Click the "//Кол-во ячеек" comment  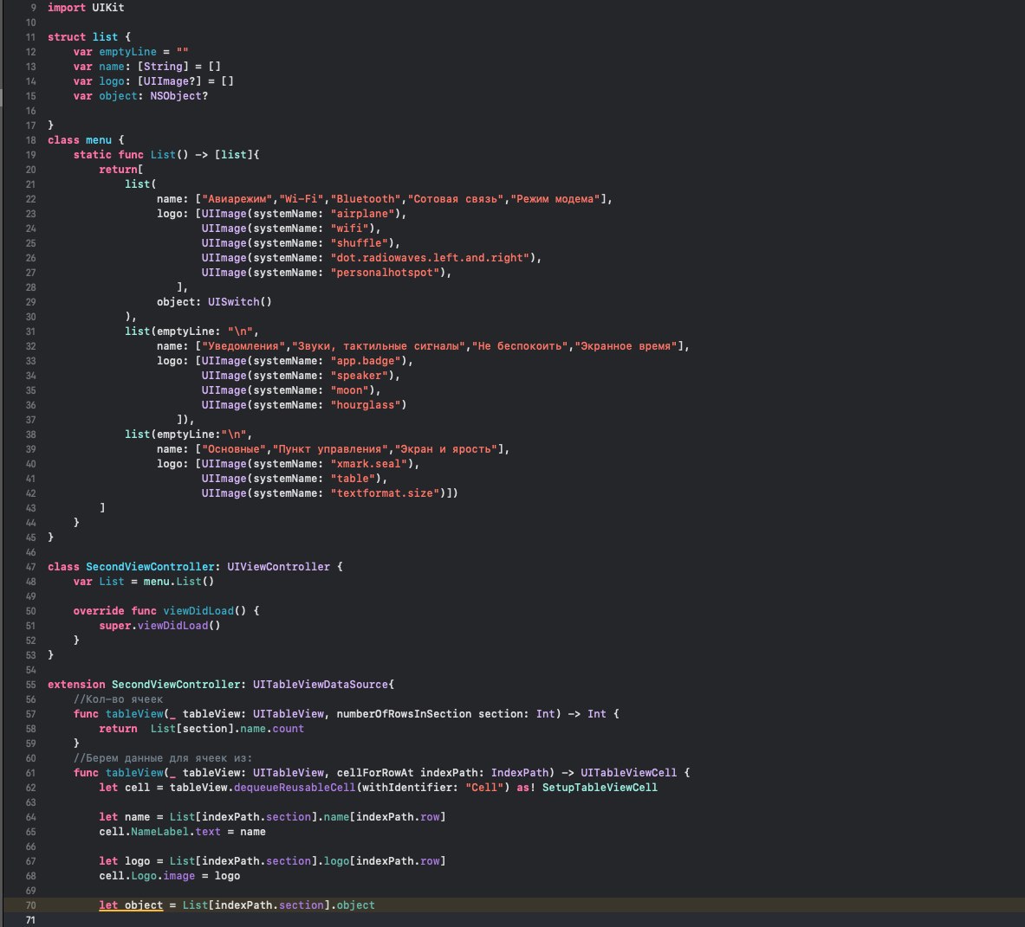pyautogui.click(x=118, y=699)
